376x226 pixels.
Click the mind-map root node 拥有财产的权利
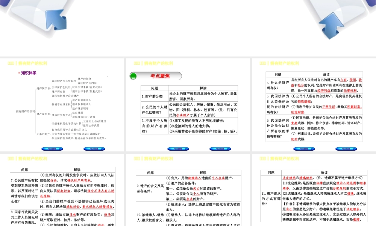pos(26,111)
